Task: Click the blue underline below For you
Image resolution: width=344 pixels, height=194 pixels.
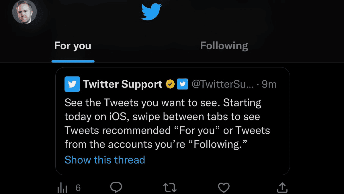Action: pos(73,61)
